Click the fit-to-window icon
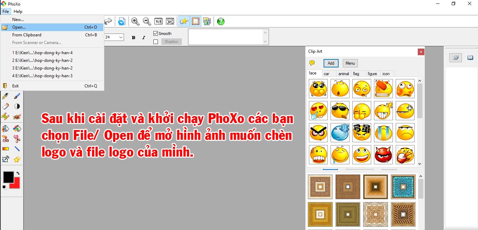Screen dimensions: 478x230 [x=170, y=21]
